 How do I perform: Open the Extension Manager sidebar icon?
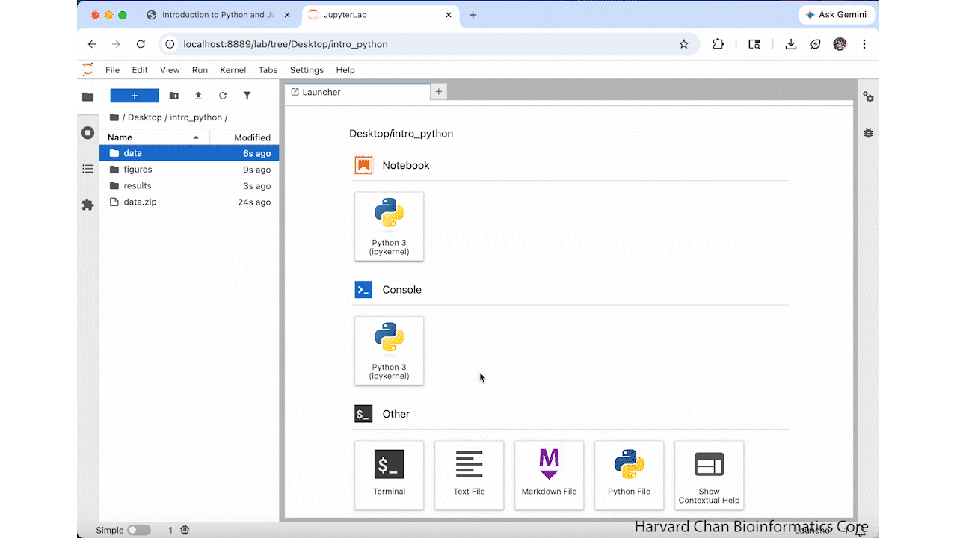(87, 205)
